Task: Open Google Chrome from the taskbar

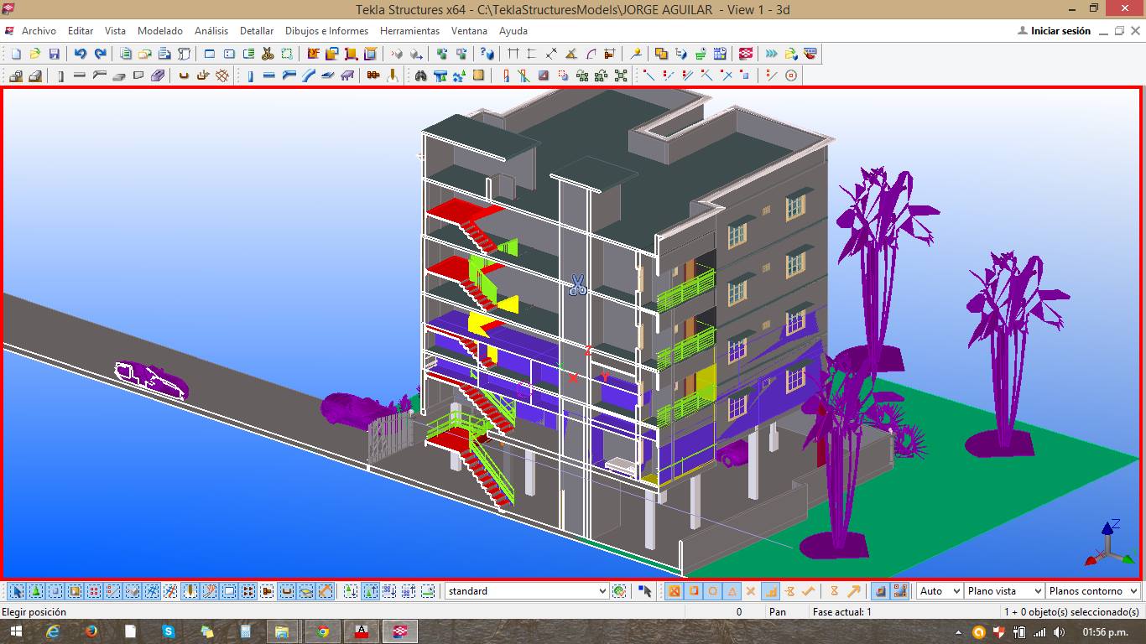Action: 322,631
